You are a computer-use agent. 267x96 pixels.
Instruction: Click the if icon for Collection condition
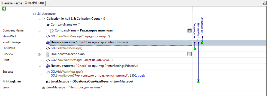pyautogui.click(x=44, y=19)
